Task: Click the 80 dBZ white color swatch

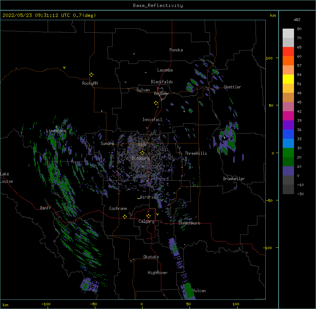Action: click(x=288, y=33)
